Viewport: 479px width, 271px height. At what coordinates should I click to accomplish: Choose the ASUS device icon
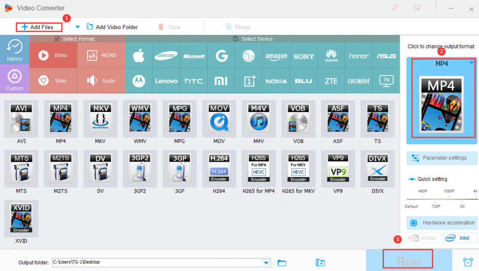386,55
